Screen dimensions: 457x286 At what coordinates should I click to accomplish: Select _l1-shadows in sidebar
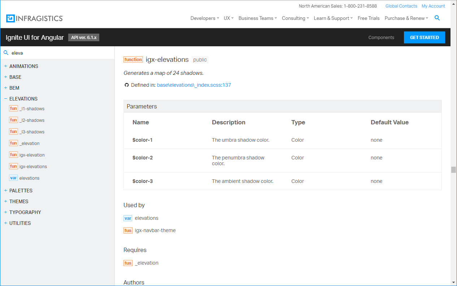pos(32,109)
